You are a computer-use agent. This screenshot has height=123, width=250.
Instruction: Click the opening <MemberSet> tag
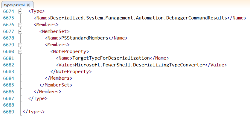[54, 31]
